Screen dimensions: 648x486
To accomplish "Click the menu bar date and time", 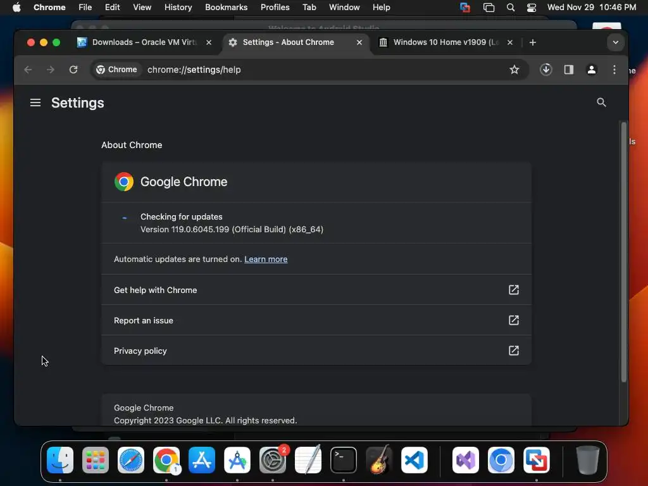I will coord(592,8).
